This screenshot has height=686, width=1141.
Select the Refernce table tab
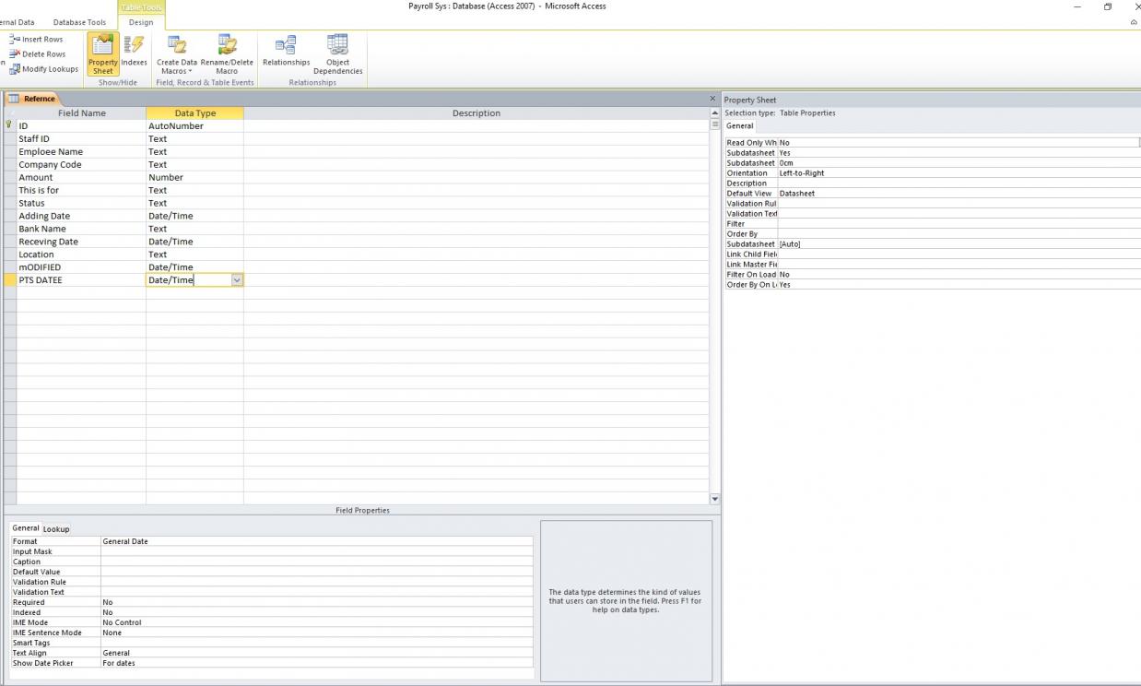click(x=33, y=99)
